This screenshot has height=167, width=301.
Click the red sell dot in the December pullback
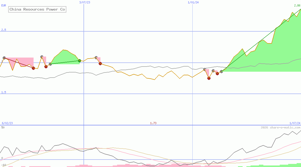point(217,74)
